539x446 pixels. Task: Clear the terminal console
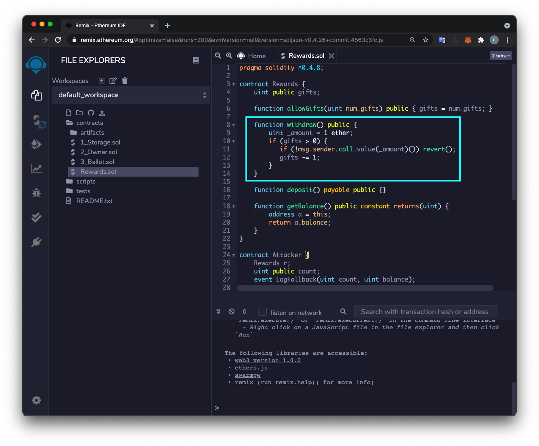232,312
